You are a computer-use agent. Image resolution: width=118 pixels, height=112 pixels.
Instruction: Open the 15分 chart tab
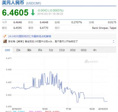point(62,50)
